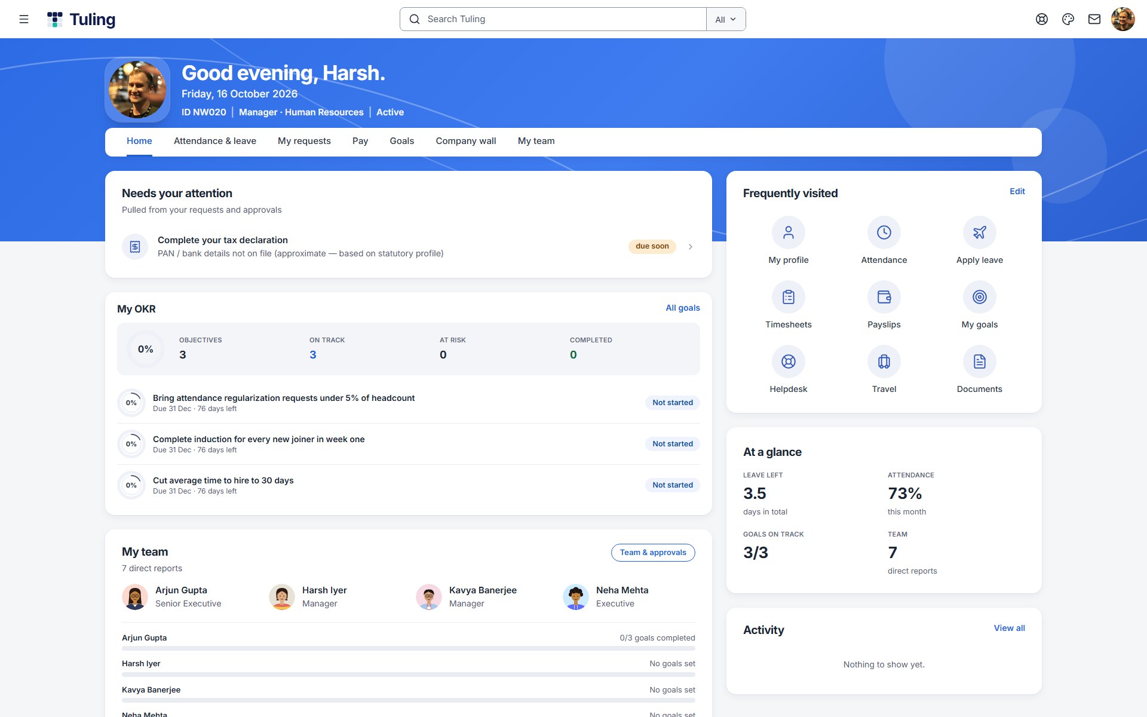Open Cut average time to hire objective
Screen dimensions: 1147x717
coord(409,485)
